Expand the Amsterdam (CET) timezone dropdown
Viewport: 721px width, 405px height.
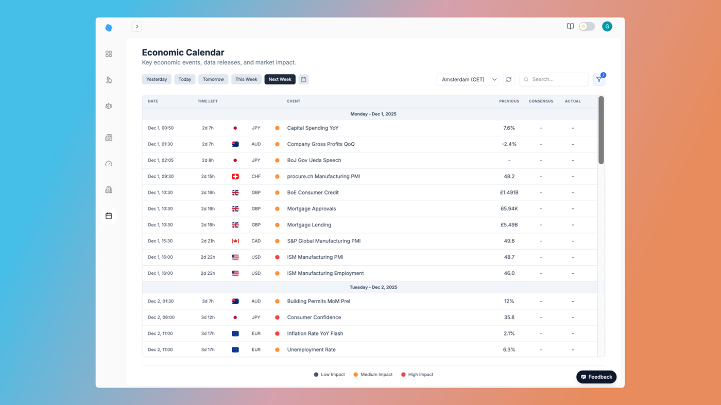coord(468,79)
